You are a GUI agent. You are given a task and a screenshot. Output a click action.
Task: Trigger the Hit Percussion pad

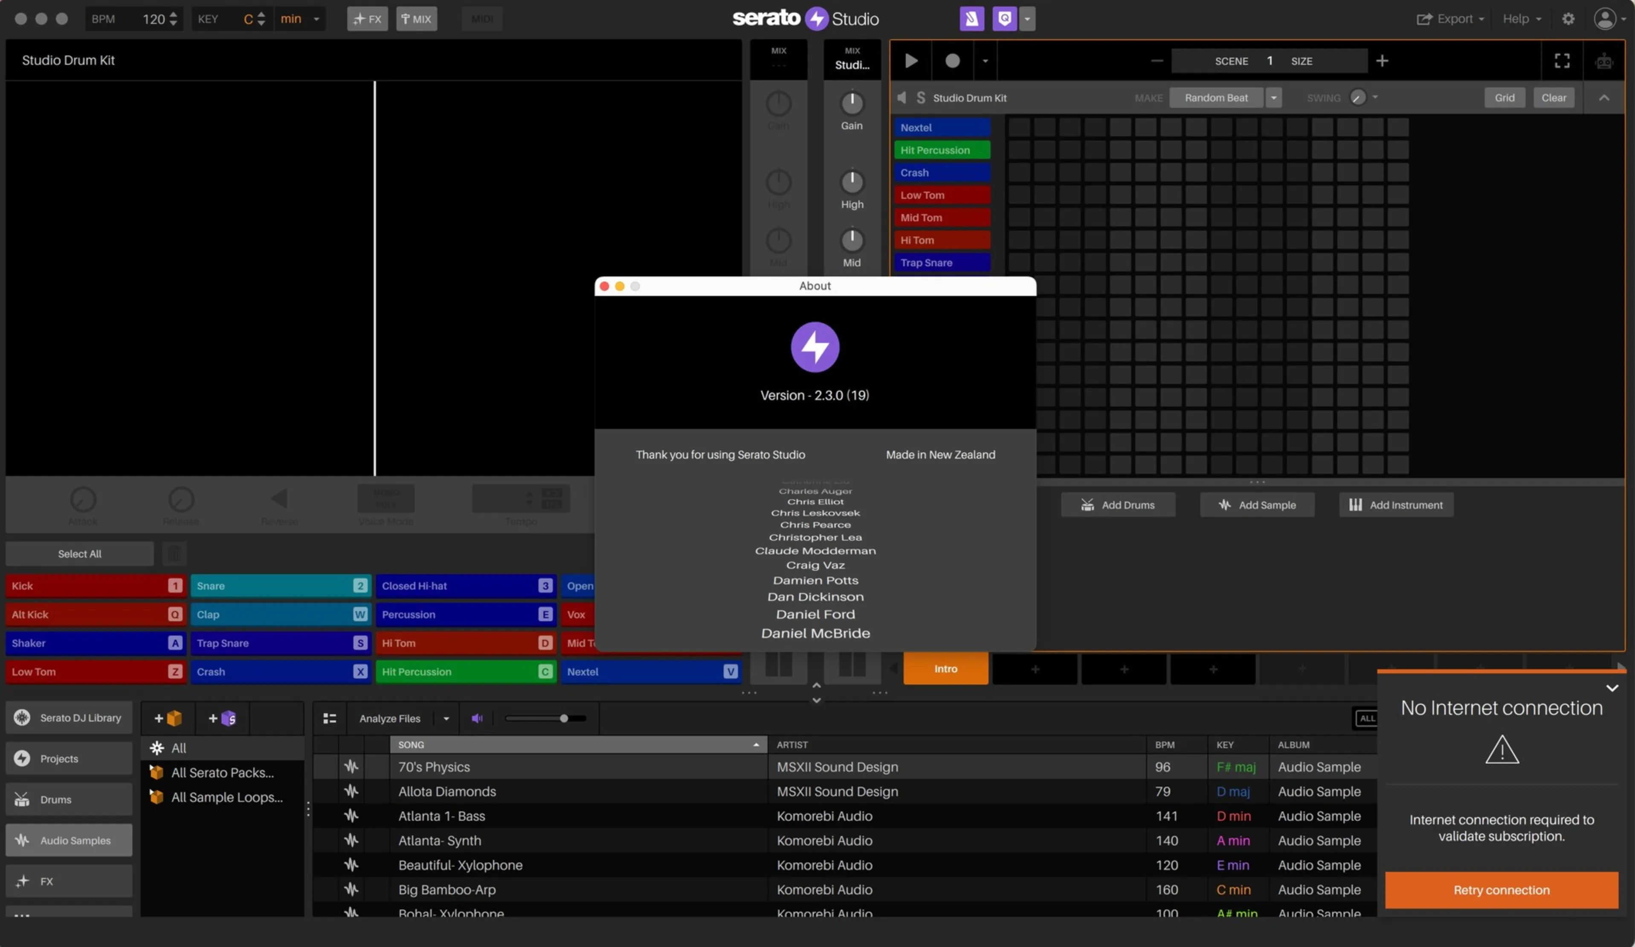pos(466,672)
